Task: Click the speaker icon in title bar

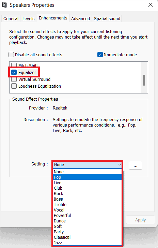Action: [5, 5]
